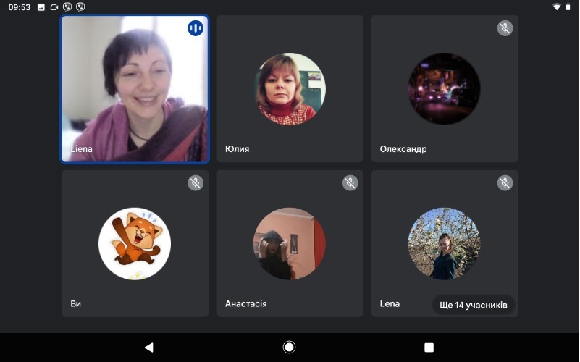
Task: Tap the muted mic icon on Ви tile
Action: pos(196,182)
